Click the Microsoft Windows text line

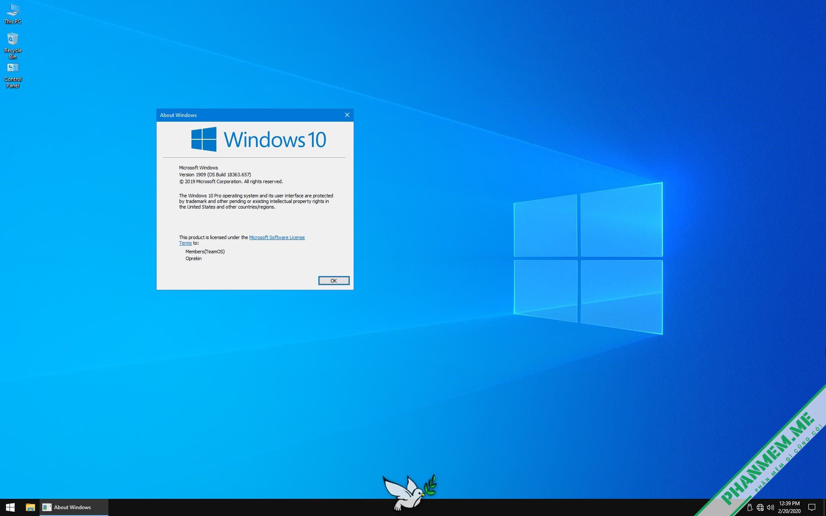[x=198, y=168]
